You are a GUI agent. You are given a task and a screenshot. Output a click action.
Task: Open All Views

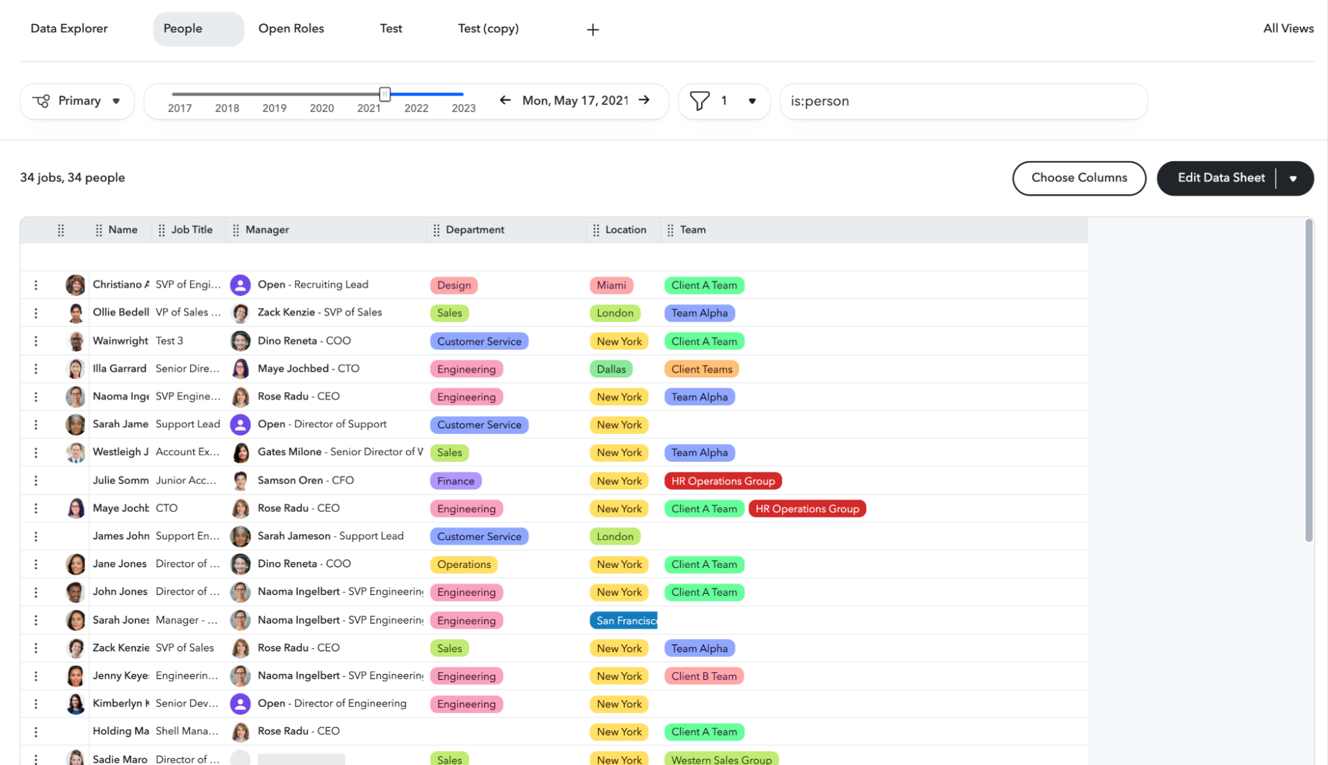[1287, 29]
